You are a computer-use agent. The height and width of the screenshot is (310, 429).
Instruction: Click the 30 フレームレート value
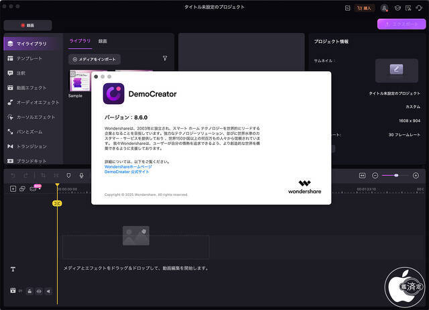[404, 135]
